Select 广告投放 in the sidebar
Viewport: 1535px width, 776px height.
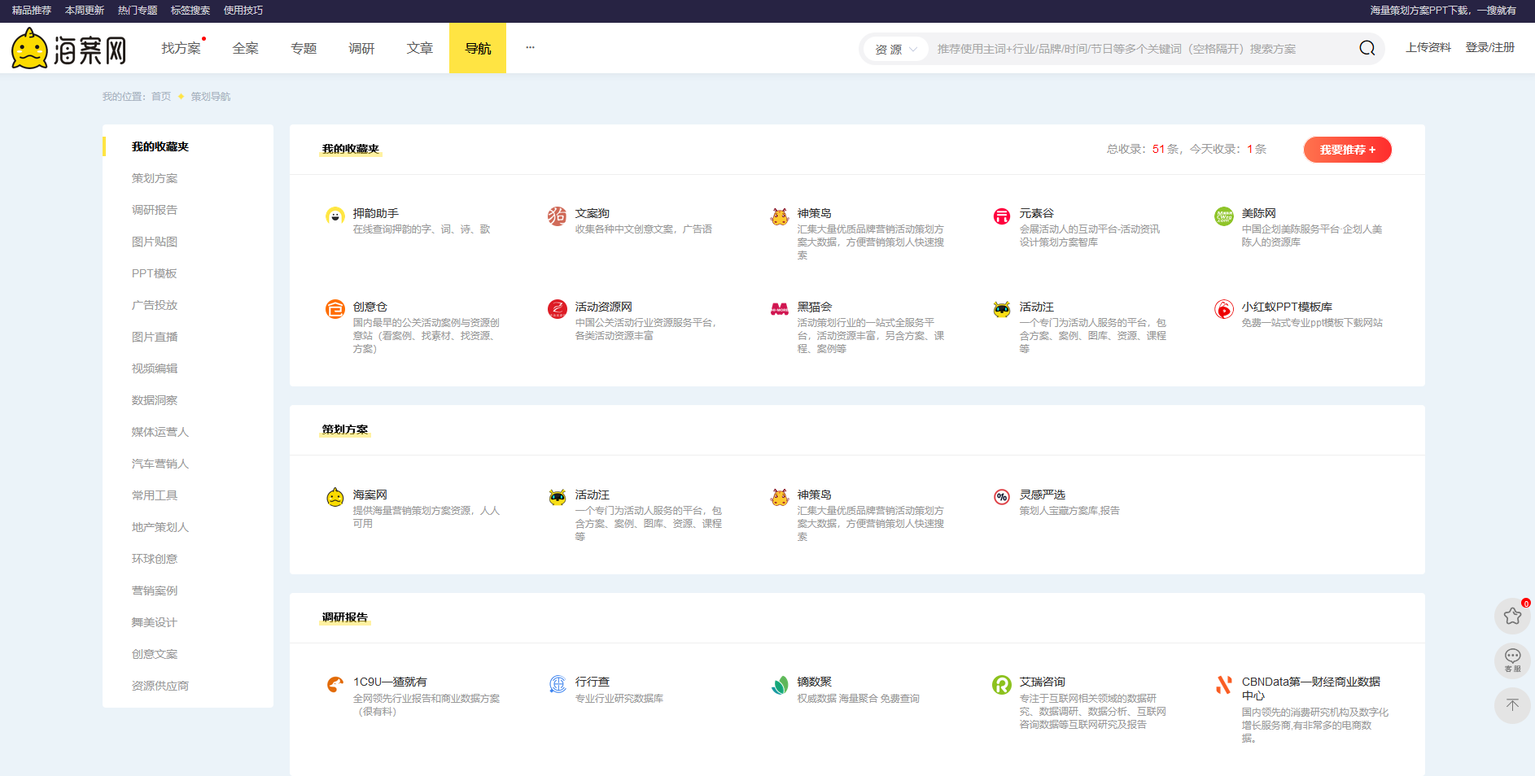pos(155,305)
